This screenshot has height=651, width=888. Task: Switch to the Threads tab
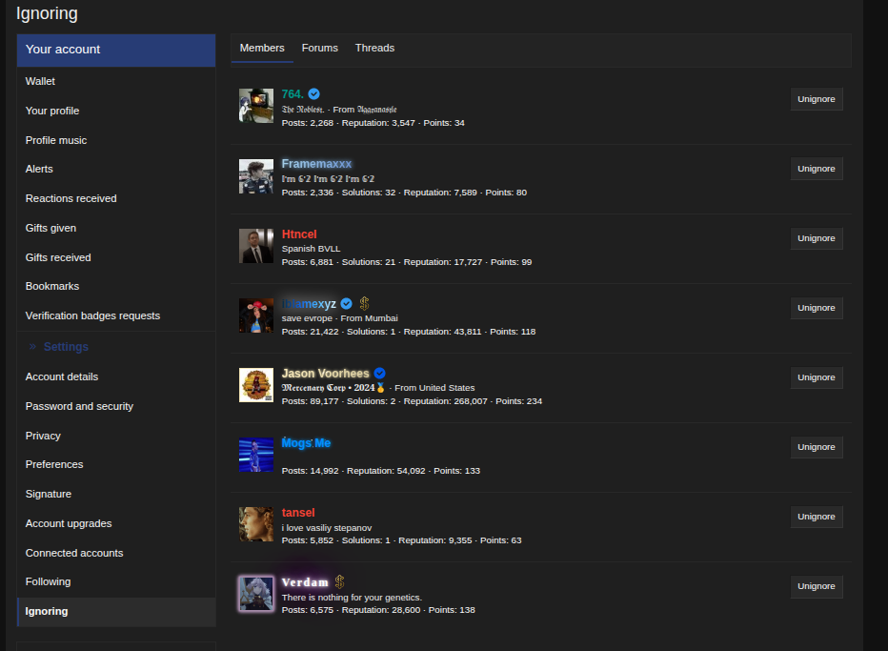click(x=374, y=48)
